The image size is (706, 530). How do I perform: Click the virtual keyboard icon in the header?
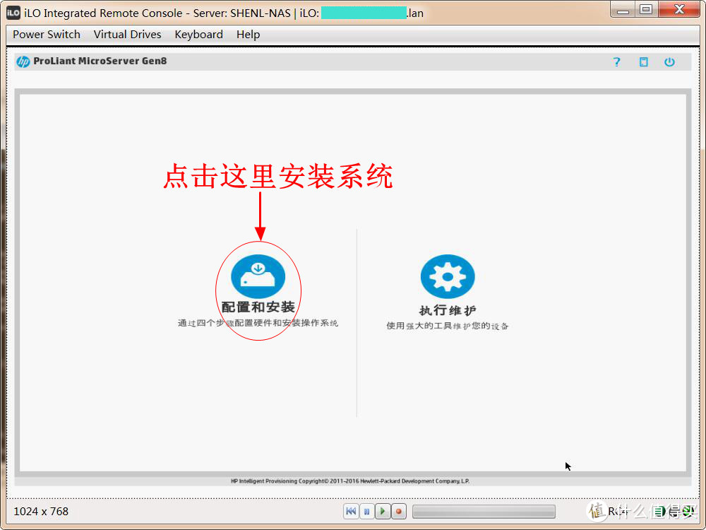coord(643,61)
